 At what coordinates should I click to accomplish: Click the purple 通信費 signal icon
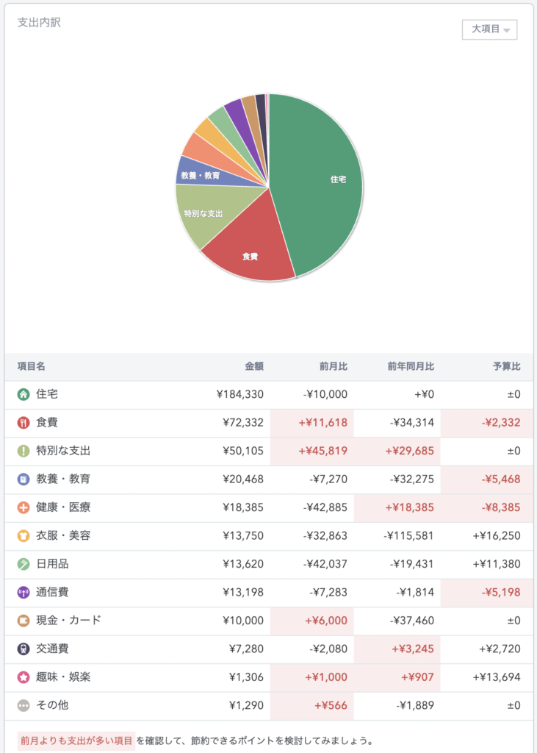click(x=24, y=592)
